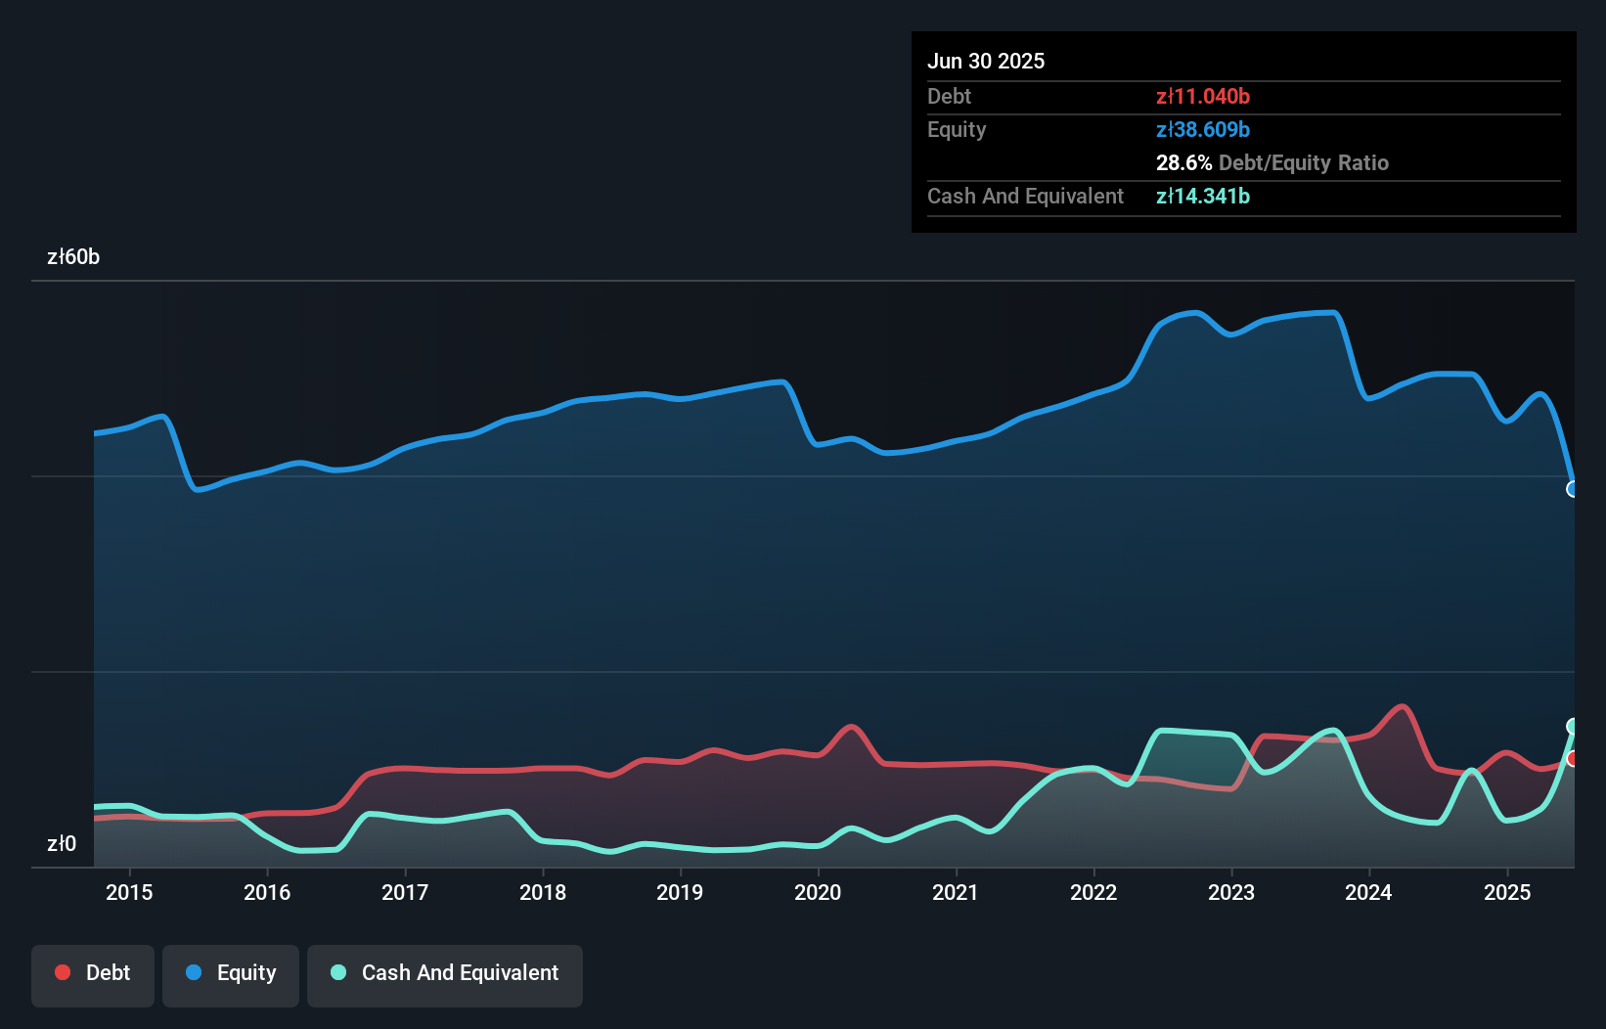Toggle the Cash And Equivalent series off

(444, 973)
